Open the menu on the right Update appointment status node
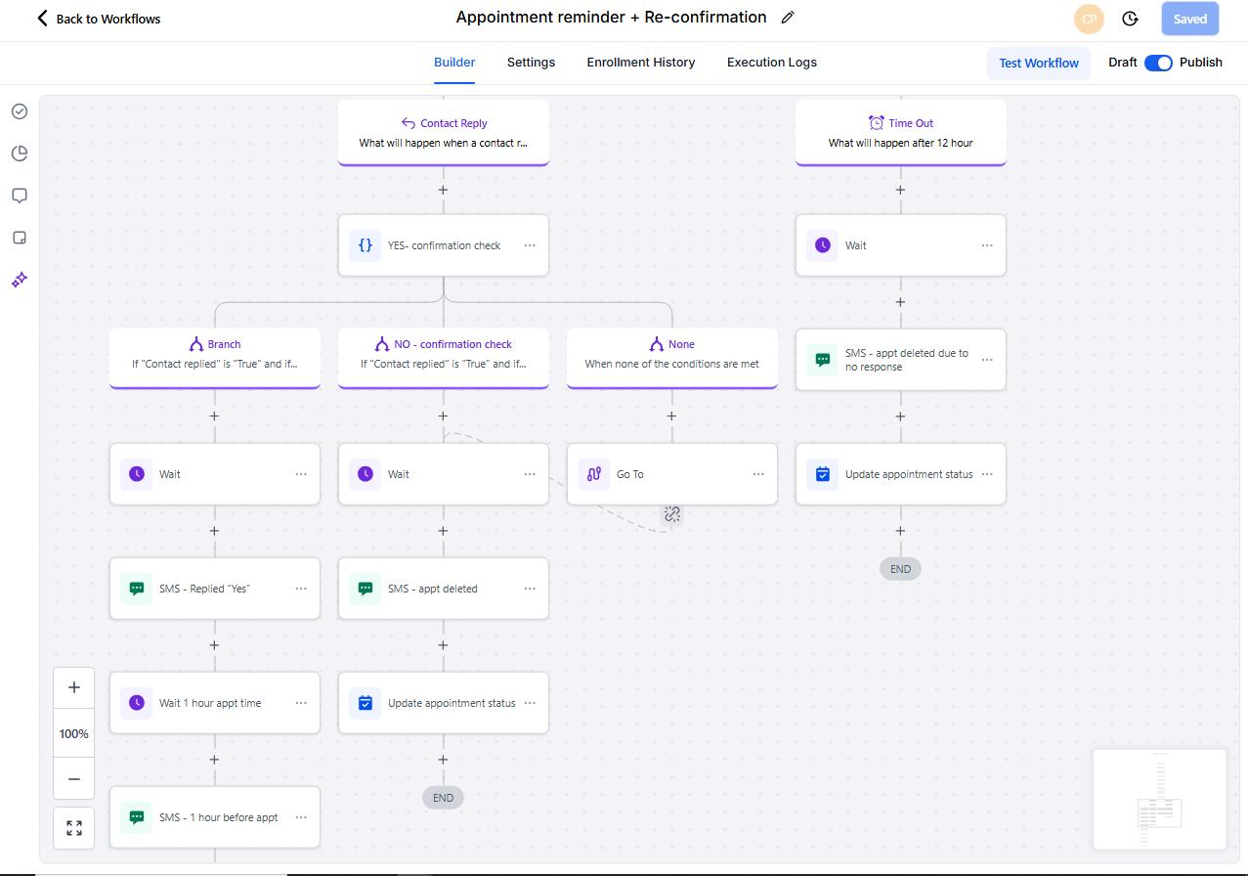This screenshot has width=1248, height=876. (987, 474)
